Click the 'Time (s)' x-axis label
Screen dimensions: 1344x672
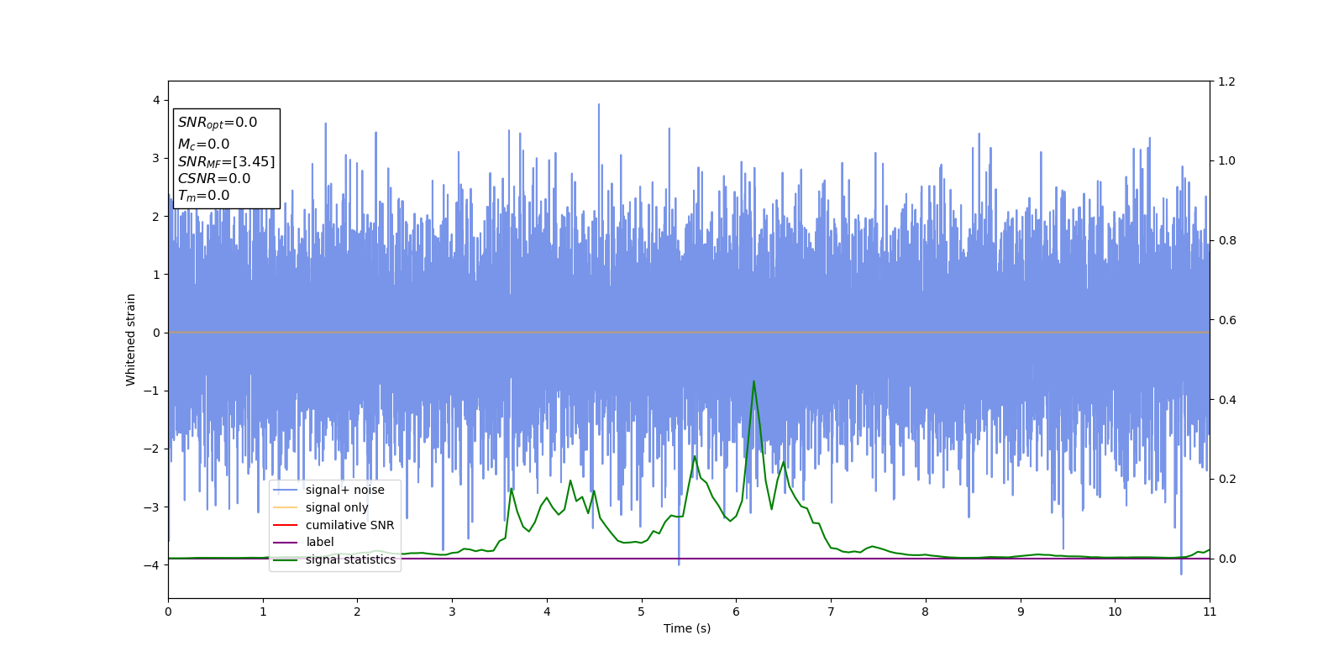coord(687,628)
